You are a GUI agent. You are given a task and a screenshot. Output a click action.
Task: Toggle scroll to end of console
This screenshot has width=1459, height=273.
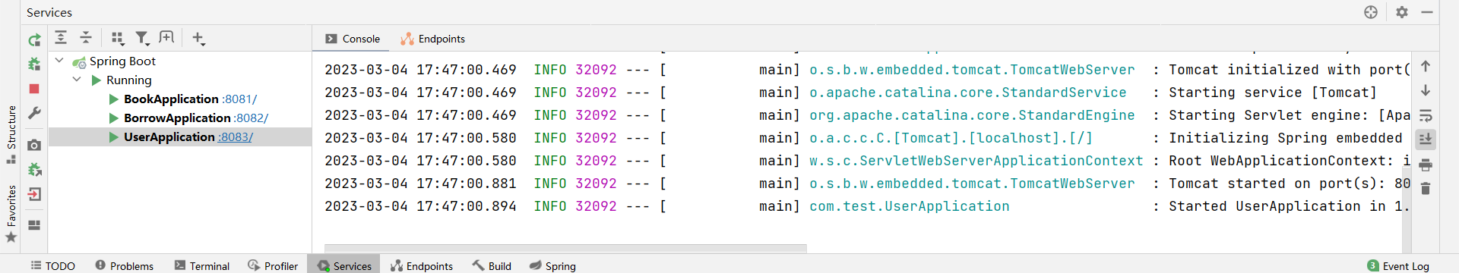(1426, 140)
